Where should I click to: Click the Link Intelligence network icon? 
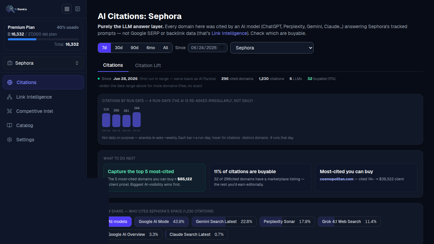[x=9, y=97]
